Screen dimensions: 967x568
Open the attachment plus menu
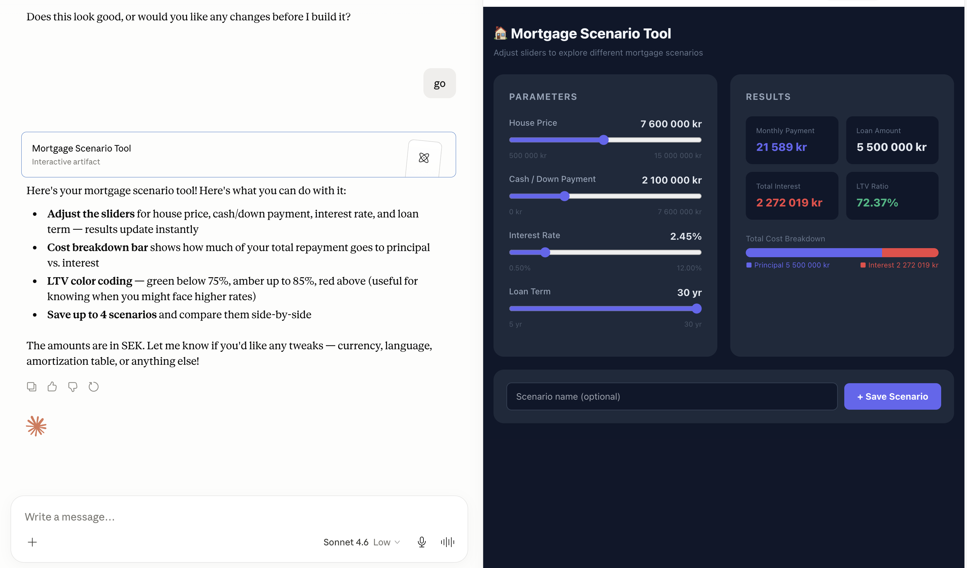[33, 542]
